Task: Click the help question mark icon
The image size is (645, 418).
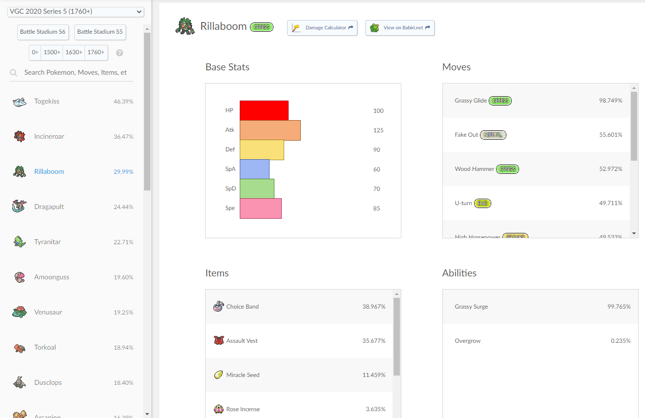Action: pos(120,53)
